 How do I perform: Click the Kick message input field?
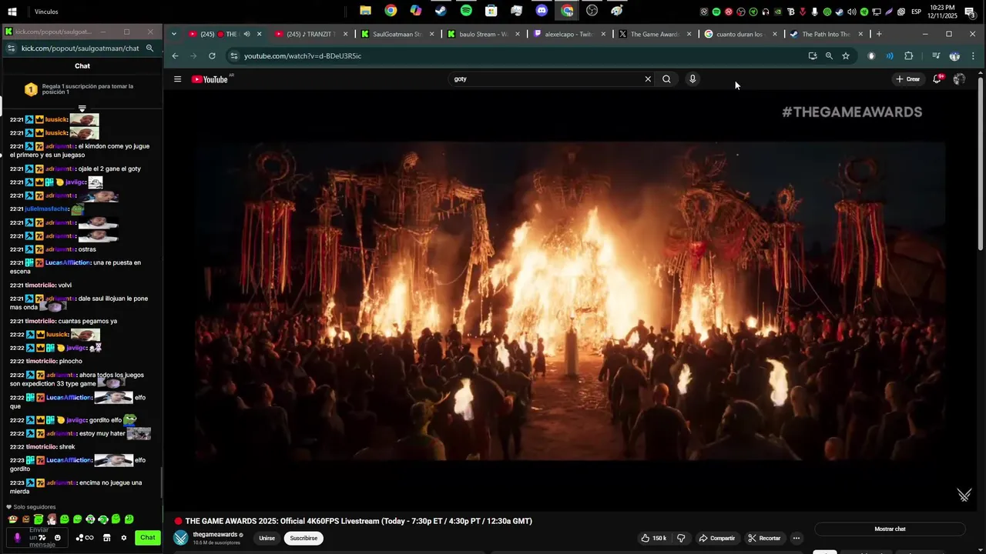point(39,538)
